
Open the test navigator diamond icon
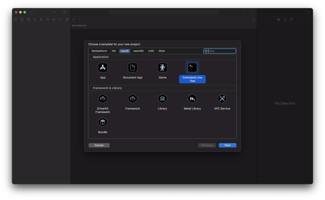click(x=48, y=19)
